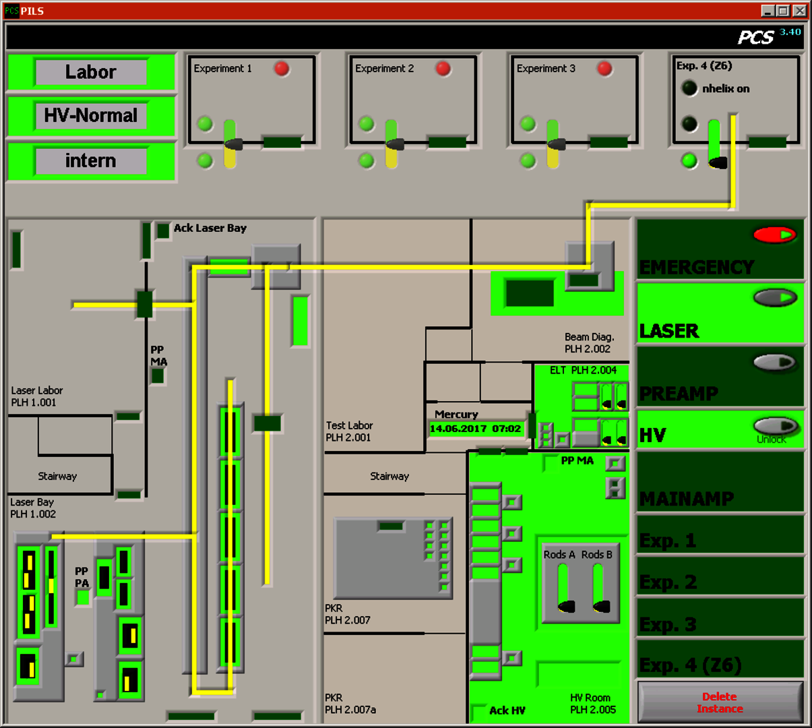This screenshot has height=728, width=812.
Task: Click the red Experiment 1 status light
Action: pyautogui.click(x=282, y=69)
